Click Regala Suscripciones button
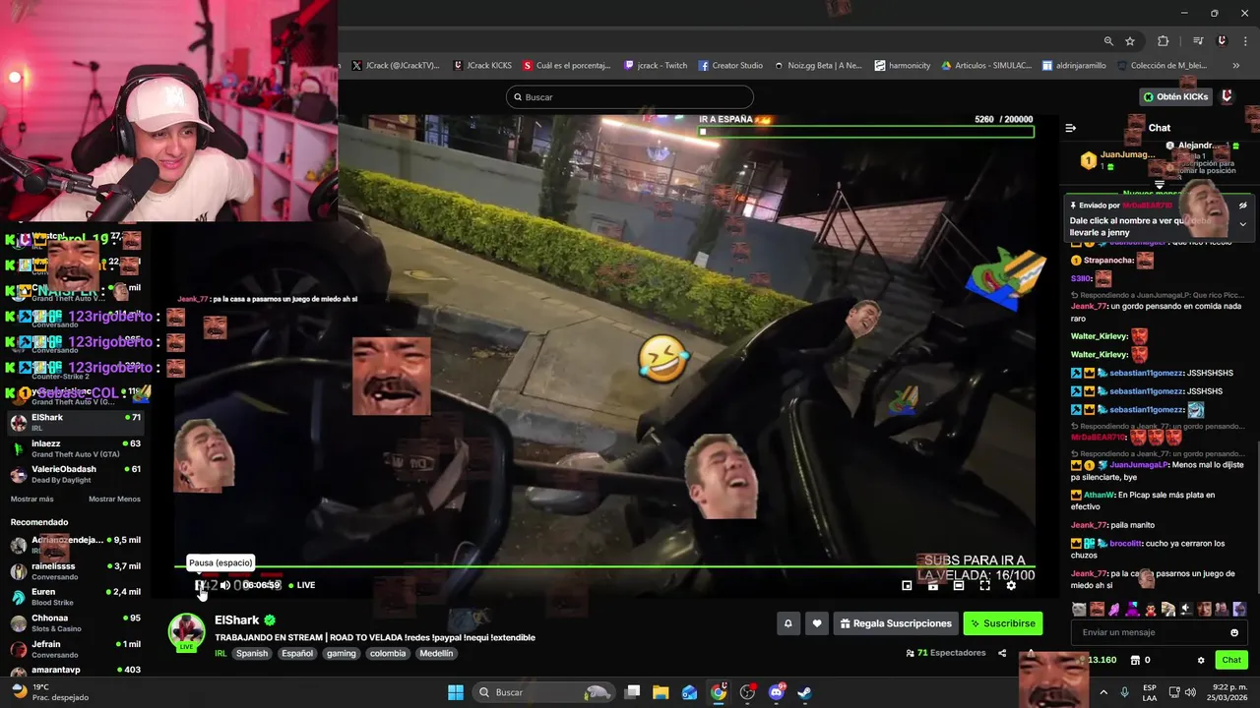1260x708 pixels. (896, 623)
